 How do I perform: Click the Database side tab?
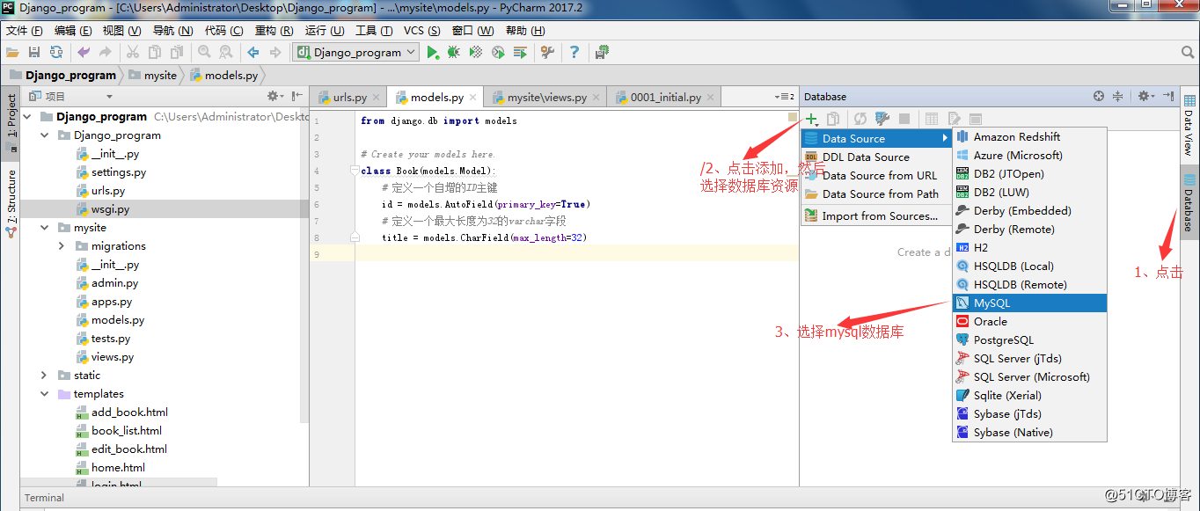[x=1189, y=204]
